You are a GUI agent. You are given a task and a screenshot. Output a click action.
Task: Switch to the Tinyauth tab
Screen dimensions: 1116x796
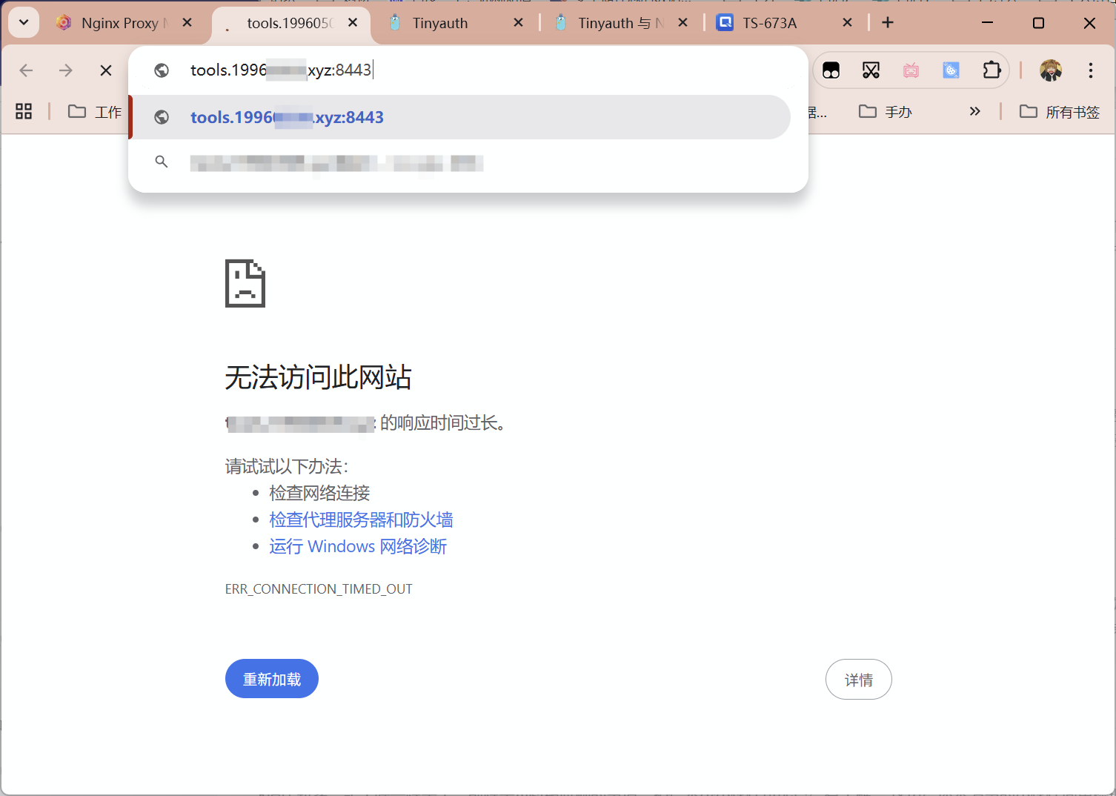click(x=442, y=22)
